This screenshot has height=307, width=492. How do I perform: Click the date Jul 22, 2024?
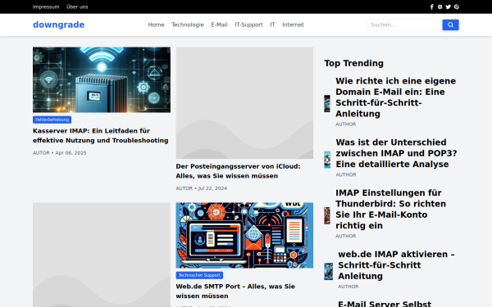(x=212, y=188)
